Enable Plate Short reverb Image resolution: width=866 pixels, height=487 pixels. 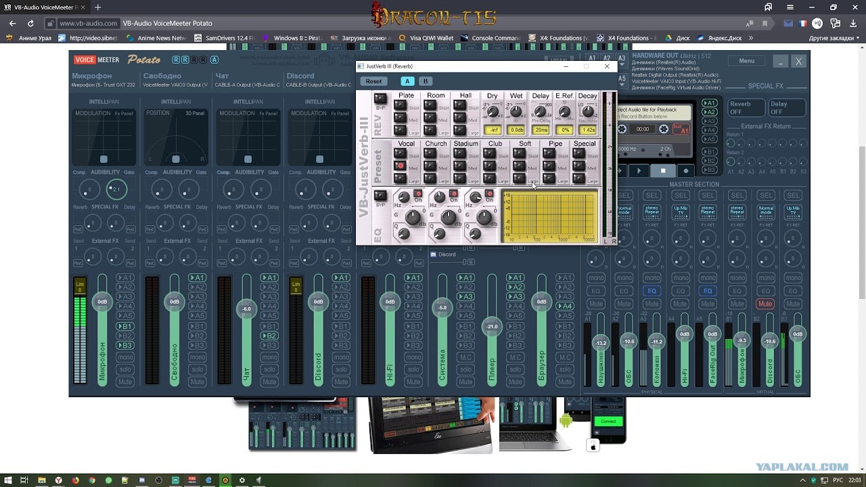pyautogui.click(x=401, y=106)
